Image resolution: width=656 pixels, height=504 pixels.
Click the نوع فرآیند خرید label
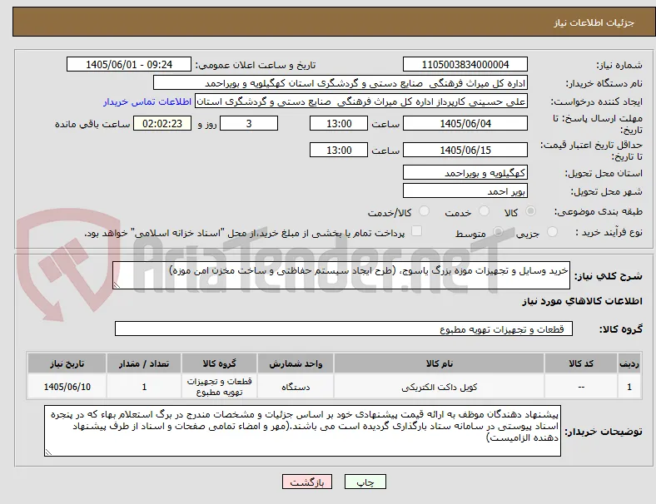[609, 232]
